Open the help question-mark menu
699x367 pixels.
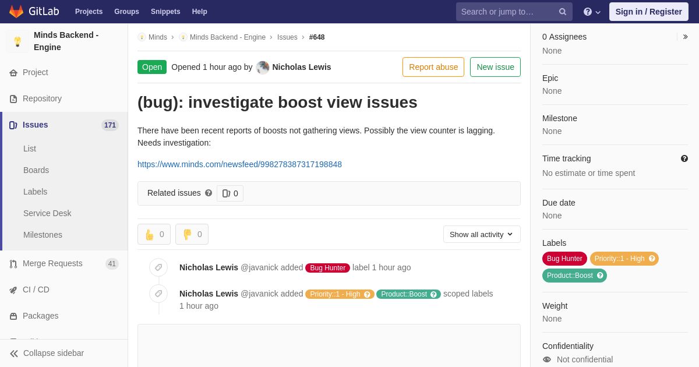(592, 12)
